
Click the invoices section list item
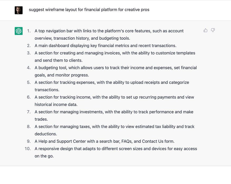click(115, 57)
